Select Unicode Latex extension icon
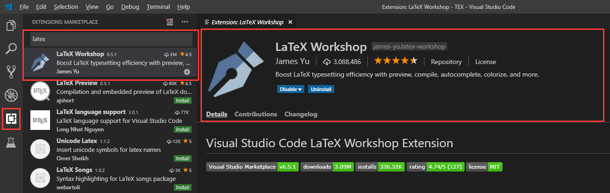The height and width of the screenshot is (193, 610). [x=41, y=150]
